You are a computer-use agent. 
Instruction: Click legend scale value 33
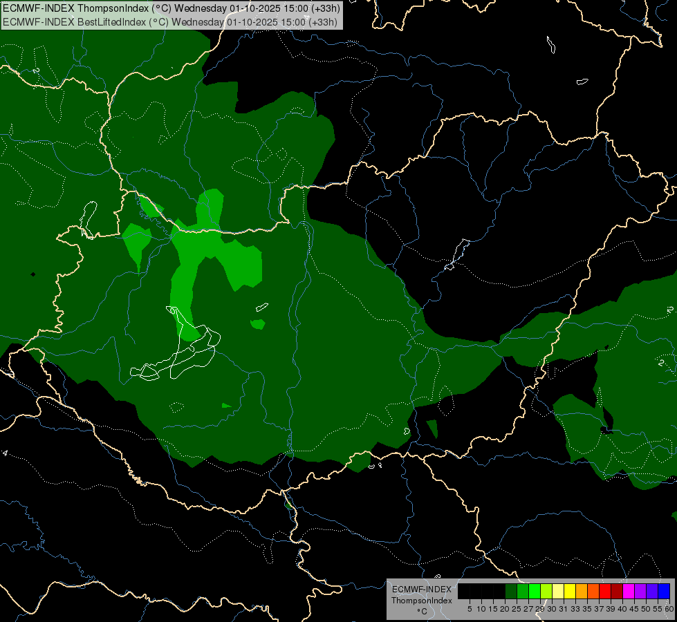click(x=575, y=609)
